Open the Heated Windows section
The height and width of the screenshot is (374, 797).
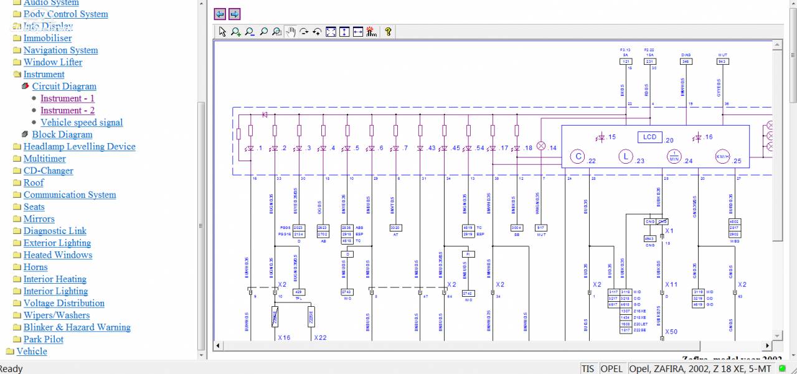pyautogui.click(x=58, y=255)
